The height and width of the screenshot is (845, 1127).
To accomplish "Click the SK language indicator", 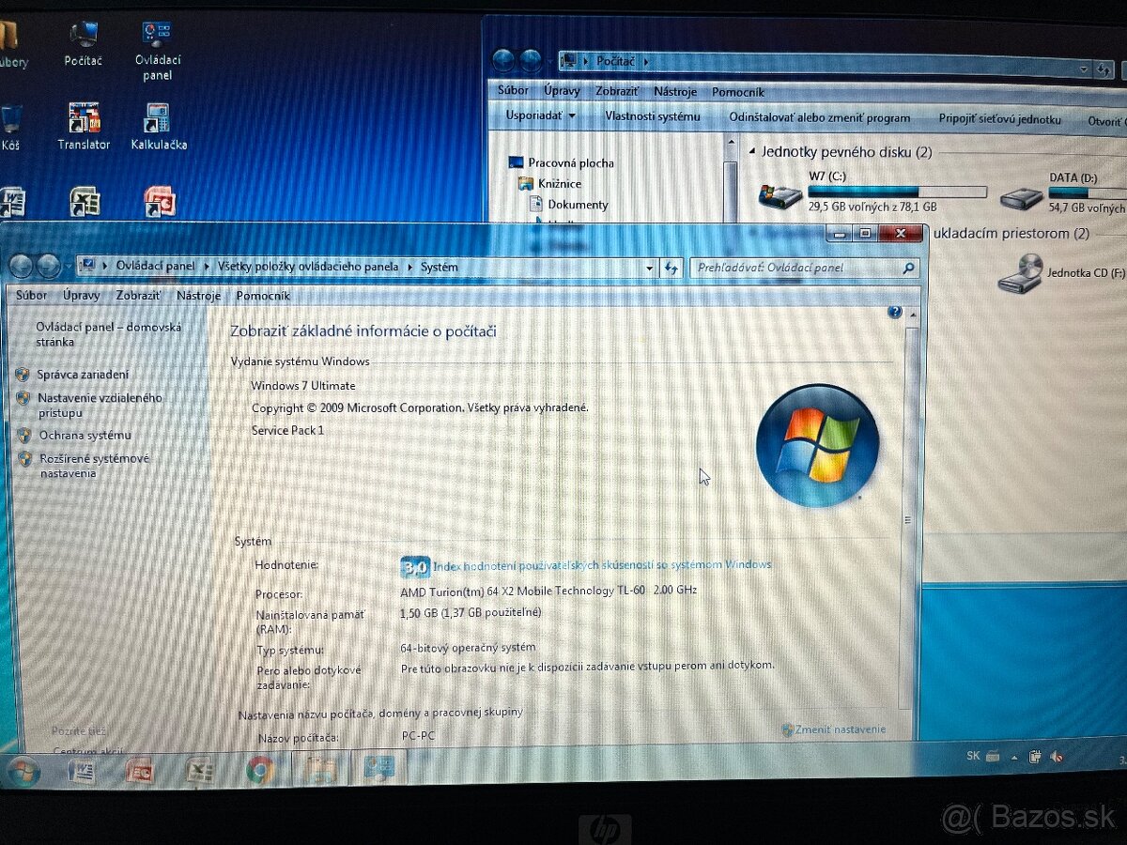I will (973, 756).
